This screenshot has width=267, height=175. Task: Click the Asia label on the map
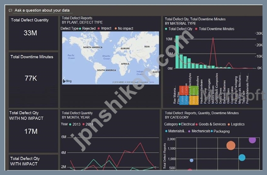coord(147,46)
